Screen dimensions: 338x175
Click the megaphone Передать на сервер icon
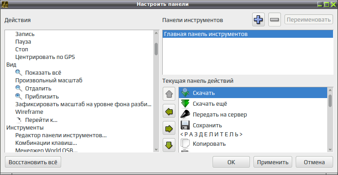[185, 114]
